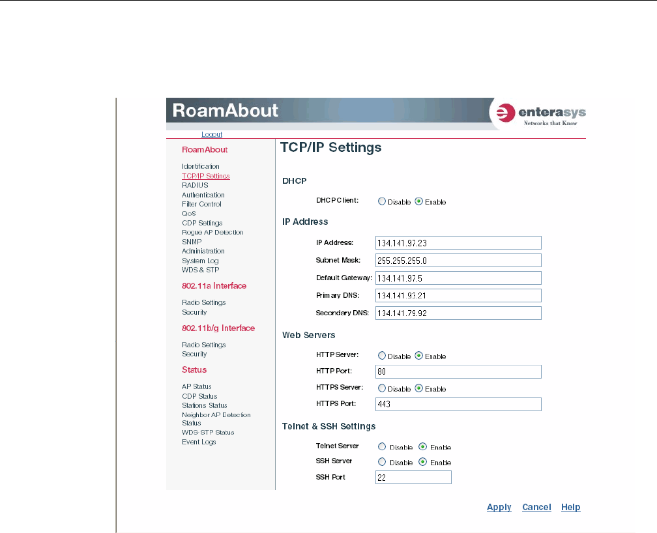657x533 pixels.
Task: Open the Help link
Action: click(x=571, y=507)
